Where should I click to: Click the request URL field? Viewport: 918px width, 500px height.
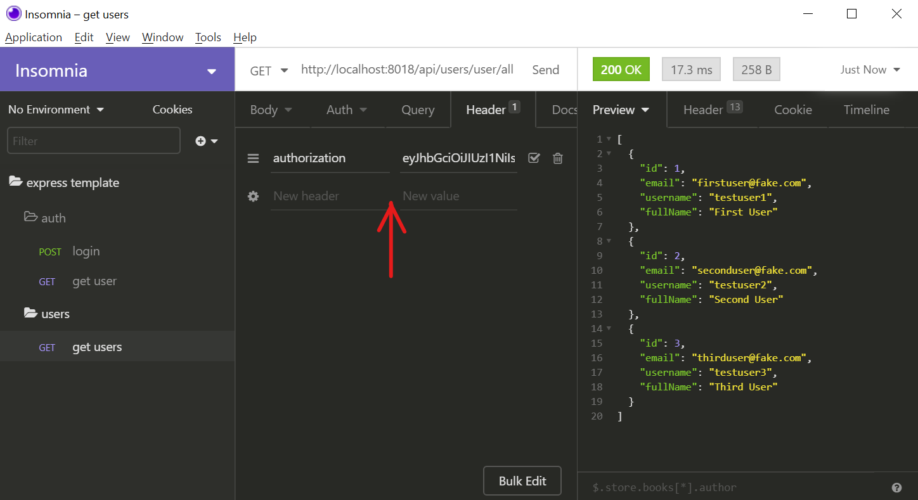click(407, 70)
